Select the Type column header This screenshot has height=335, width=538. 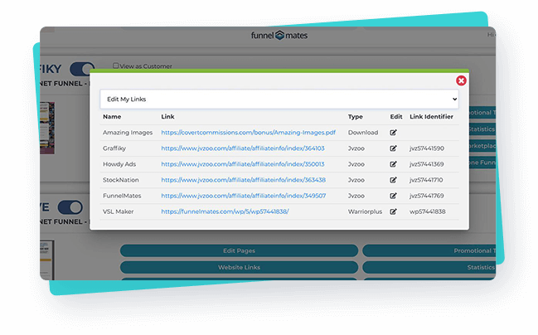(355, 117)
